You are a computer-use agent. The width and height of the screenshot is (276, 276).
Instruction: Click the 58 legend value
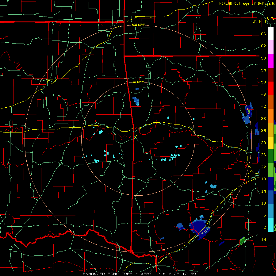click(263, 58)
